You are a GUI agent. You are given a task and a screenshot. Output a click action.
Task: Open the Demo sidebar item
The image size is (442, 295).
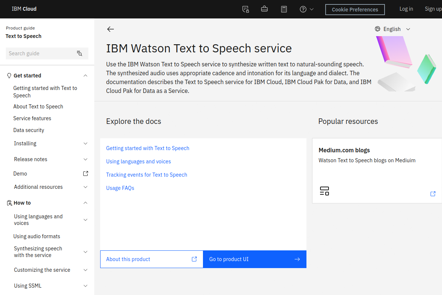(20, 174)
